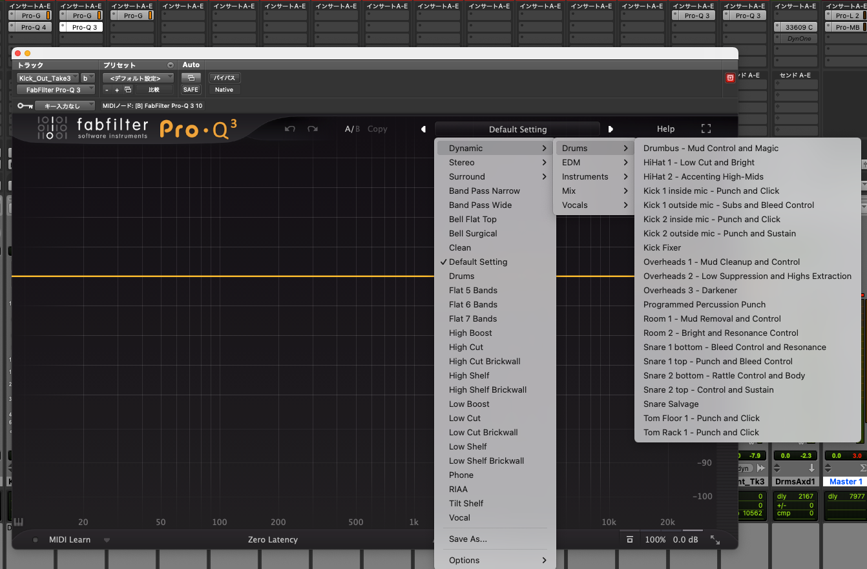Choose Kick Fixer preset

[747, 248]
